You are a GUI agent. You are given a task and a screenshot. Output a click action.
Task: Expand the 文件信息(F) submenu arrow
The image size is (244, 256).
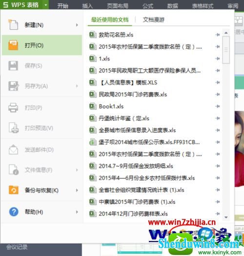tap(77, 170)
